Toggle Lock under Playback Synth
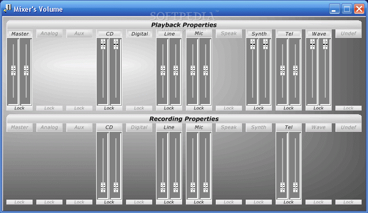This screenshot has width=368, height=213. point(259,108)
